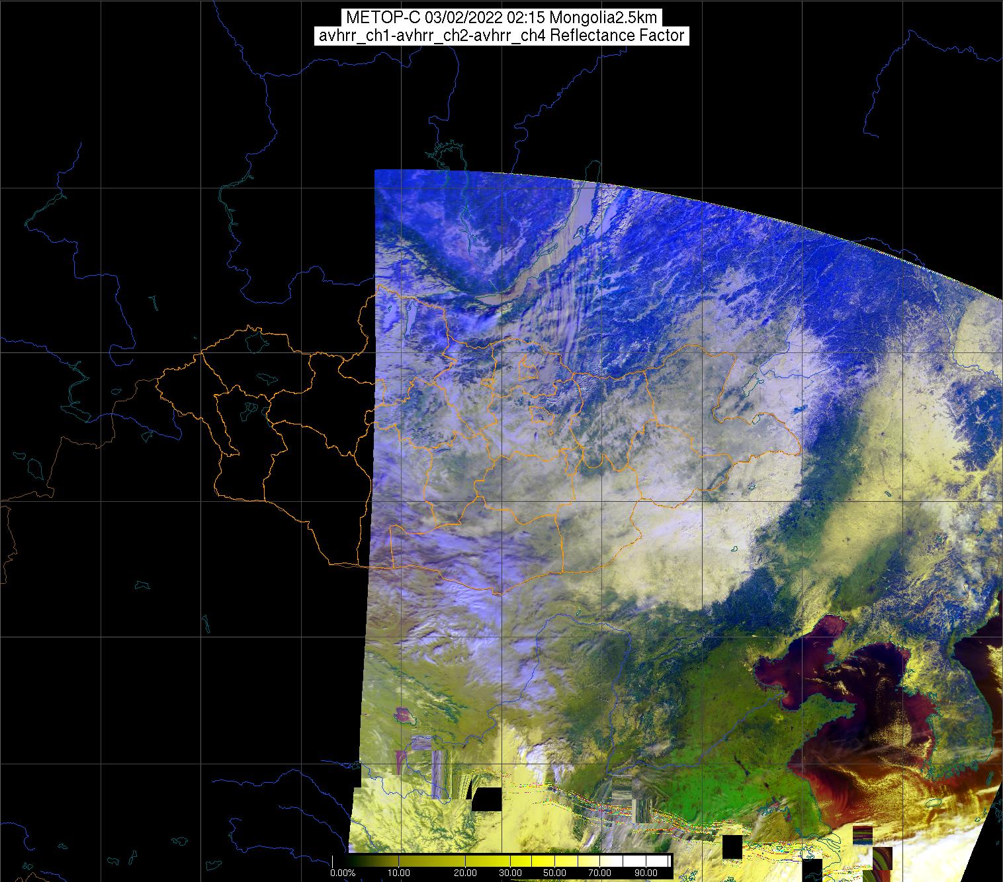Click the '50.00' colorbar label
The image size is (1003, 882).
554,873
